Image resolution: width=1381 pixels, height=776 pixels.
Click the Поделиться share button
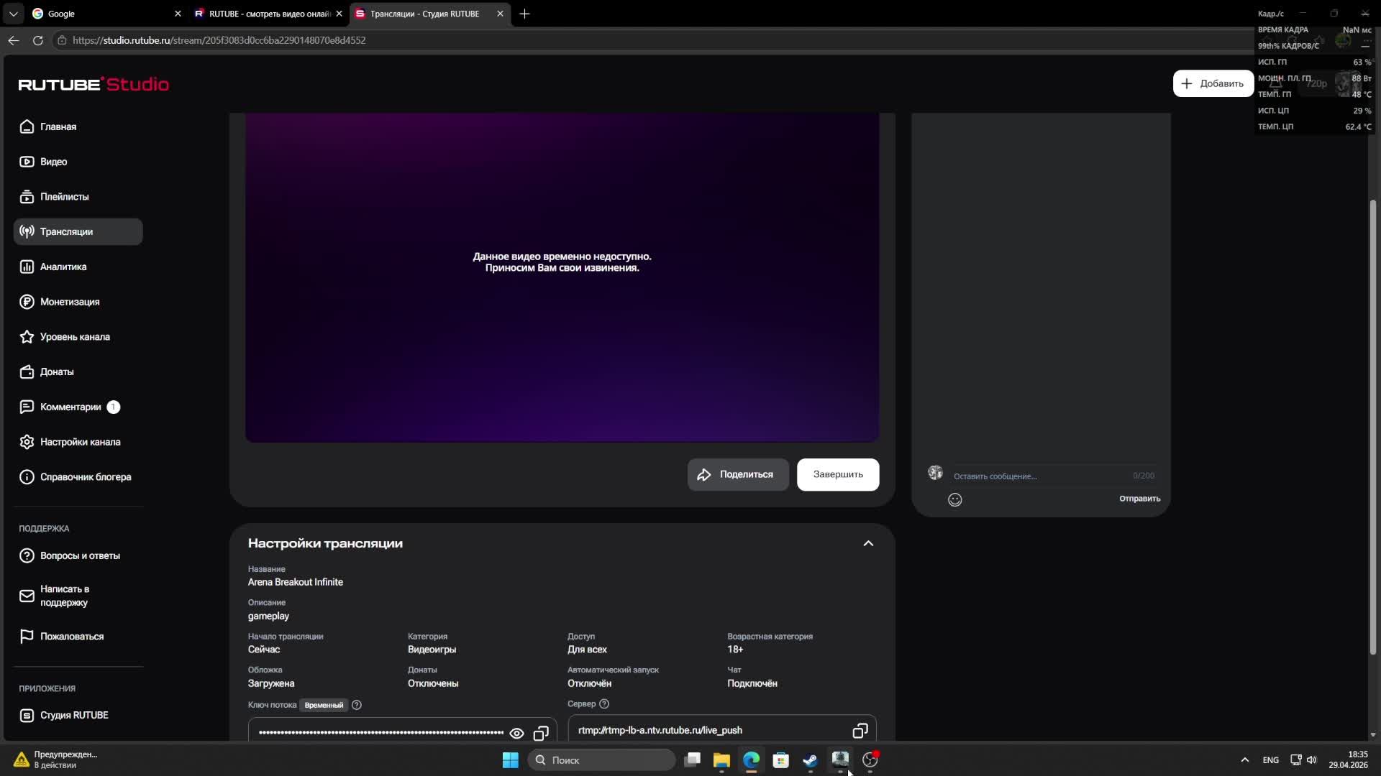(x=737, y=474)
